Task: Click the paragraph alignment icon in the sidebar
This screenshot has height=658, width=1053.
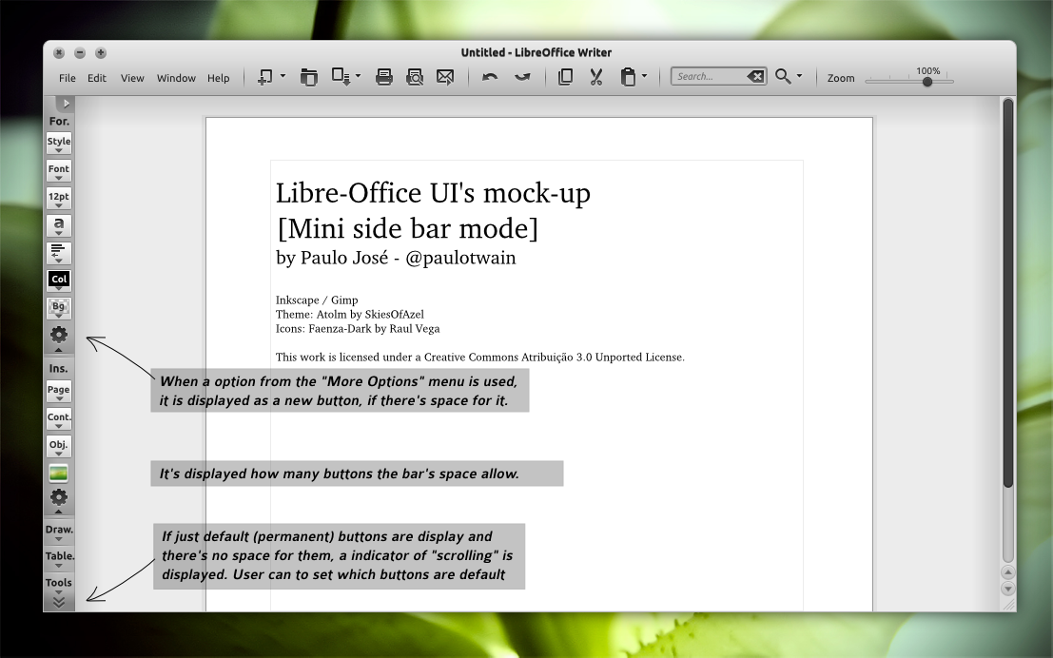Action: [58, 253]
